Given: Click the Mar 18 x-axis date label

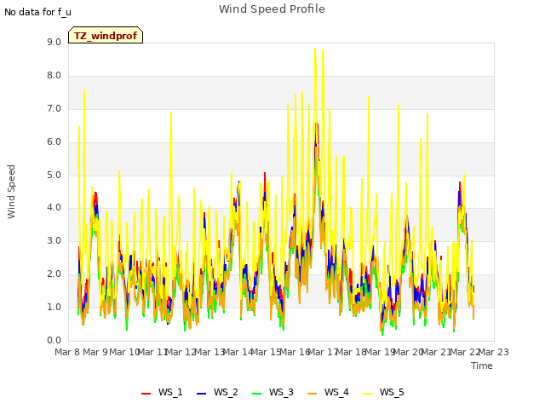Looking at the screenshot, I should pyautogui.click(x=352, y=352).
